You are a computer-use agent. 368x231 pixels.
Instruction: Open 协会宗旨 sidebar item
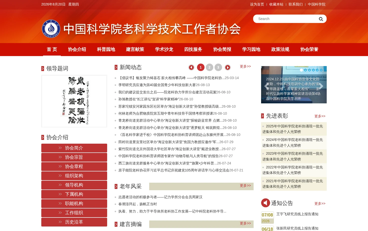pos(74,157)
